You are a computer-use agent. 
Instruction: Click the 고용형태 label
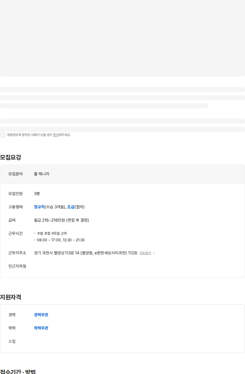tap(16, 207)
